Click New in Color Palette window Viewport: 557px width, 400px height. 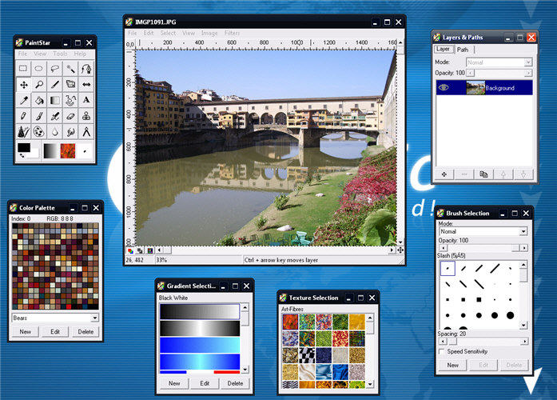coord(26,332)
